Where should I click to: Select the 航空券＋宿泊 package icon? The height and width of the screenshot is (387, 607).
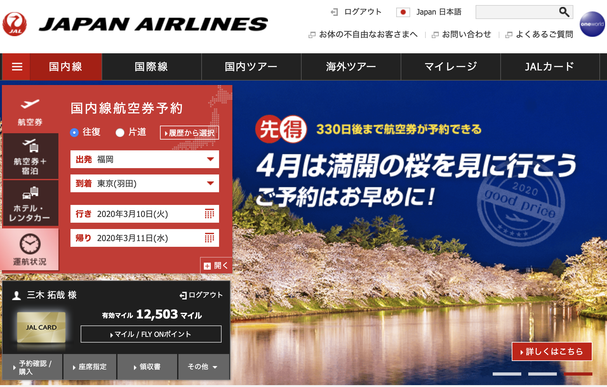coord(30,146)
